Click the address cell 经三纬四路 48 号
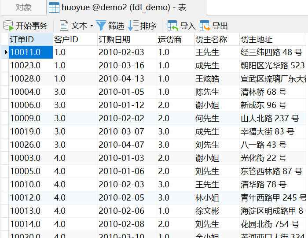This screenshot has width=308, height=238. (x=273, y=52)
